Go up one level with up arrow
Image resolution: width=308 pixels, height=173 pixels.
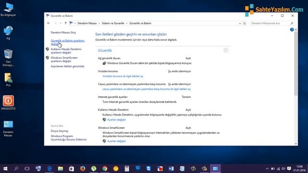65,23
